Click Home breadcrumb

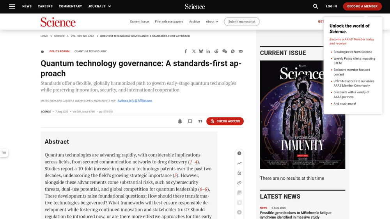[44, 36]
